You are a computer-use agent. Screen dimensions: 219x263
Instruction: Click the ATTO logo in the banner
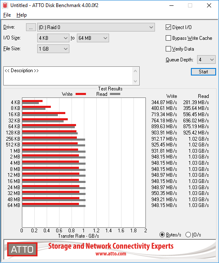22,249
